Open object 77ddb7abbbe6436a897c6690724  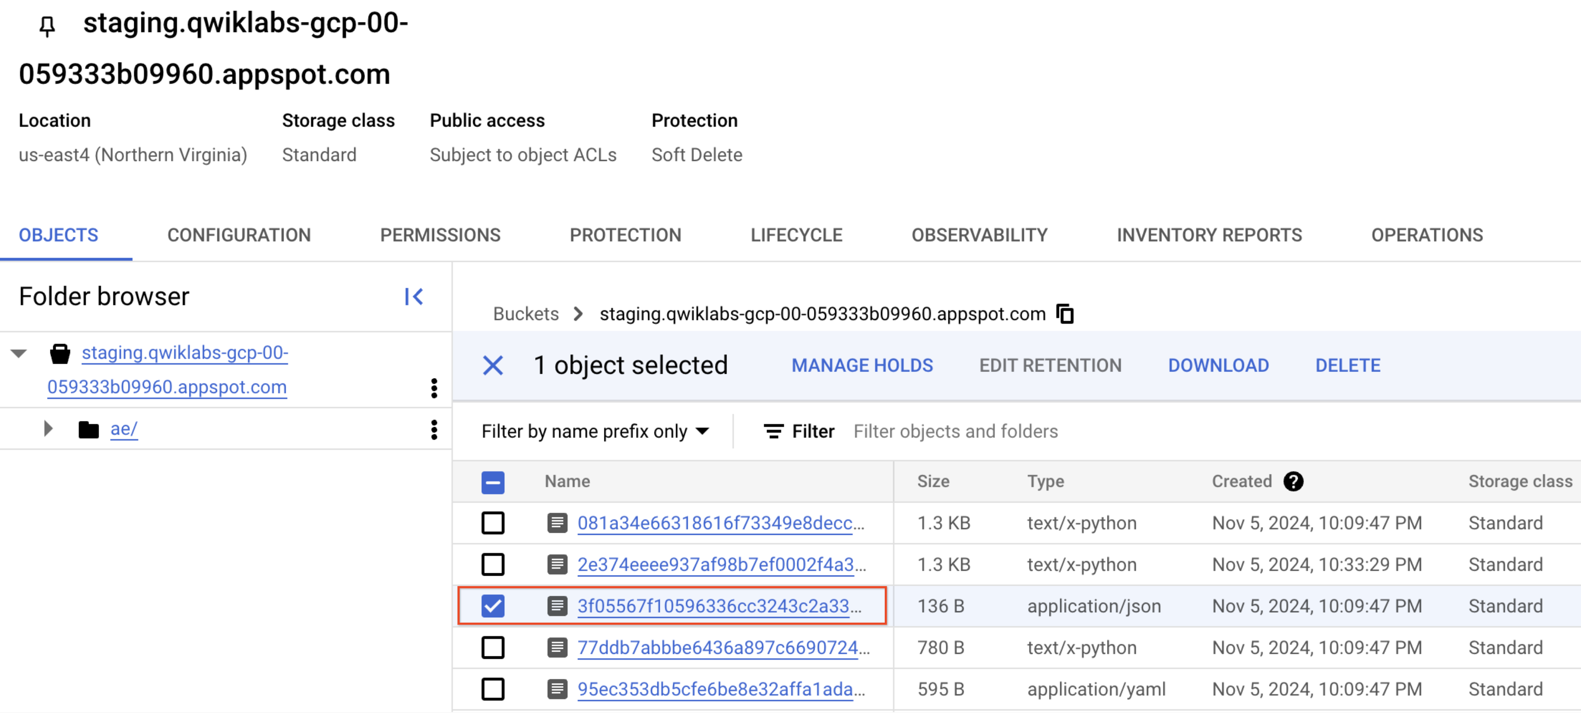(724, 649)
